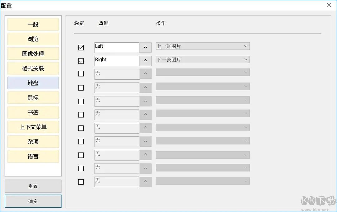The image size is (337, 212).
Task: Switch to the 杂项 settings category
Action: pyautogui.click(x=33, y=141)
